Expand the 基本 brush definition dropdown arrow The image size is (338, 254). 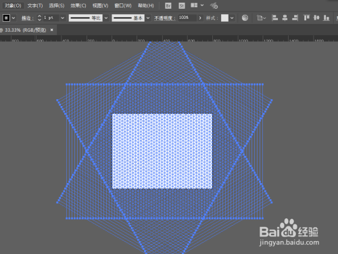tap(148, 18)
